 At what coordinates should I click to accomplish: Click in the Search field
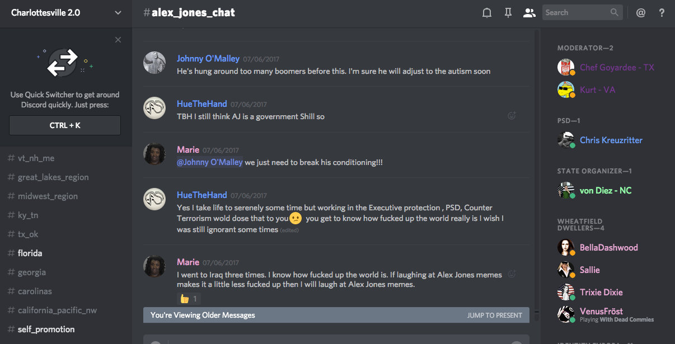576,12
